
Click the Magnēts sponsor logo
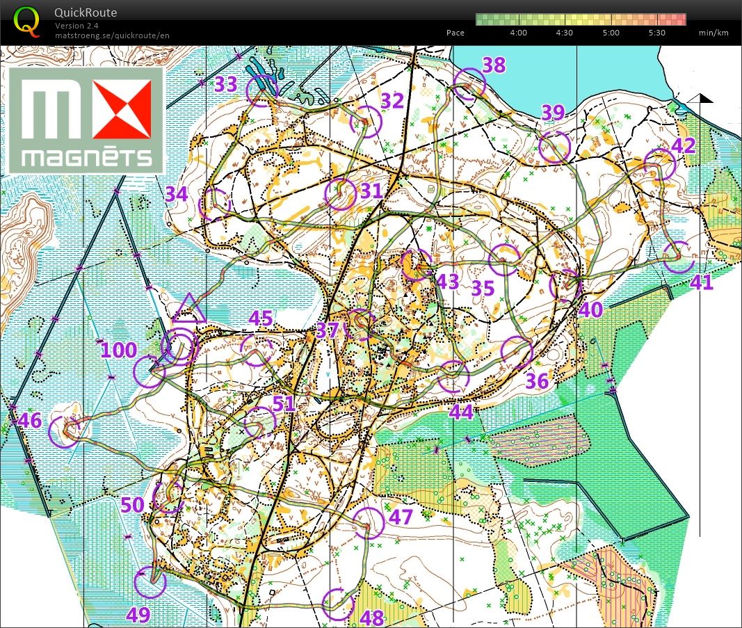coord(86,120)
